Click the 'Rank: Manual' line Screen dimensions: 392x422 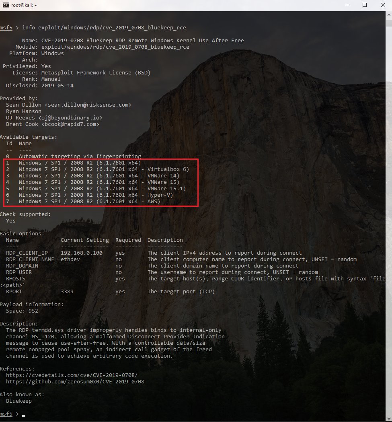(41, 79)
